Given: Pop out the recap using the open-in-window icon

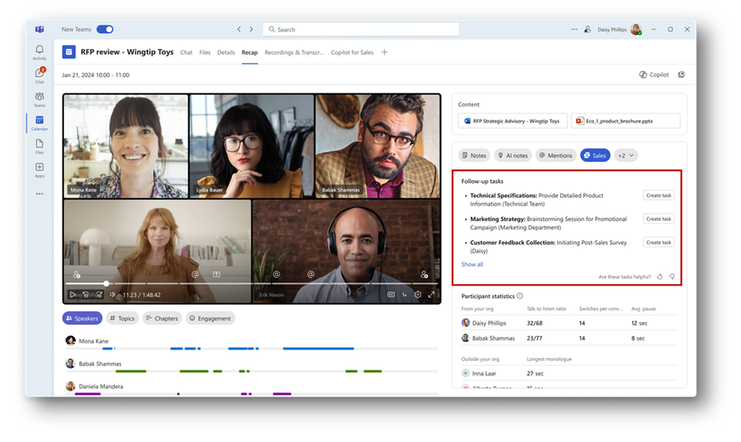Looking at the screenshot, I should pyautogui.click(x=682, y=75).
